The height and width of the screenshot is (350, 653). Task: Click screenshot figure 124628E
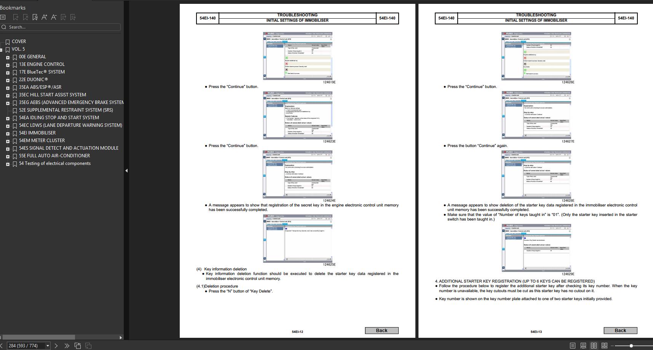click(536, 174)
